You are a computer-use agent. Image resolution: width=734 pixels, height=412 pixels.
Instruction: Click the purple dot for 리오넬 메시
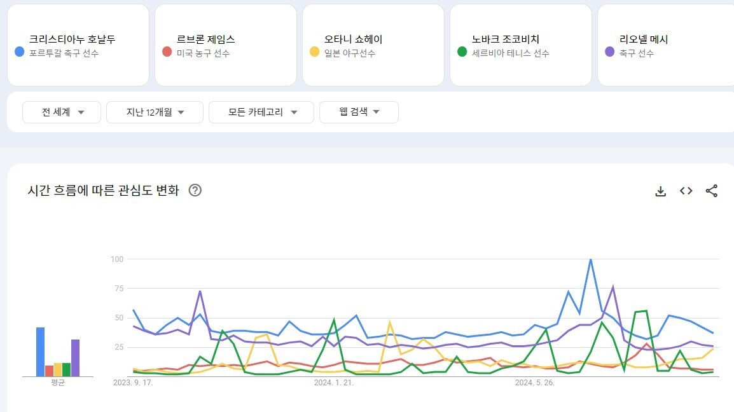tap(609, 52)
